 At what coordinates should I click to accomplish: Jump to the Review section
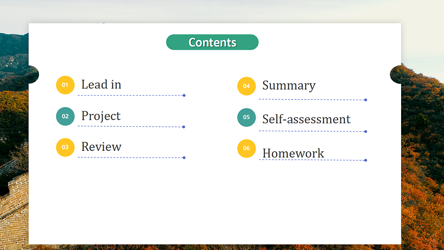click(x=102, y=147)
